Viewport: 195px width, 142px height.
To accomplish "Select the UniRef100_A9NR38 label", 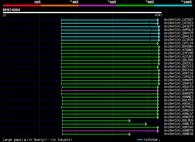I will click(x=179, y=134).
